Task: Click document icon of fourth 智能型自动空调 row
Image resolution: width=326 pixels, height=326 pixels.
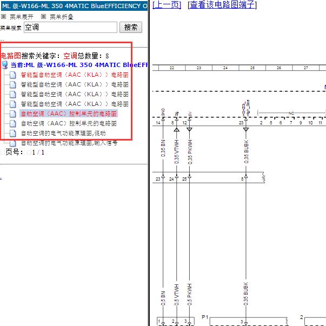Action: (x=12, y=104)
